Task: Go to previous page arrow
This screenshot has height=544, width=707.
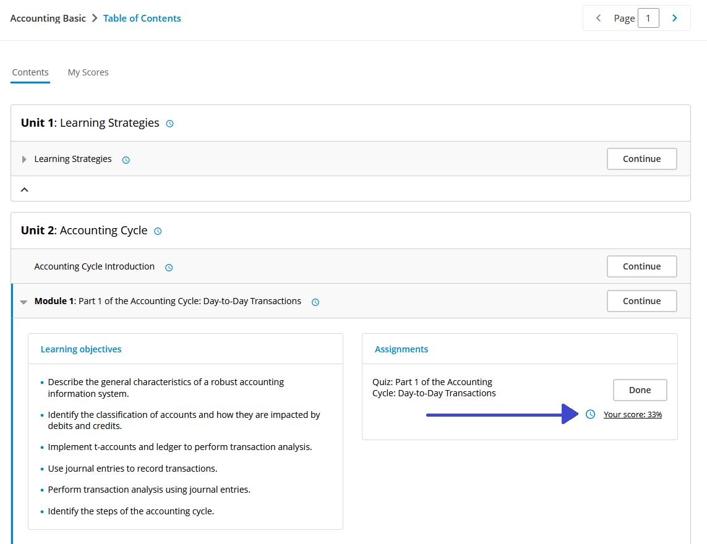Action: (x=598, y=18)
